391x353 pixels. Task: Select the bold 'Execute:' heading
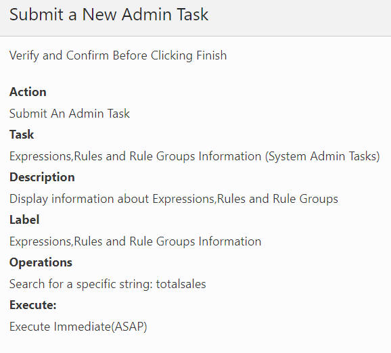pos(33,305)
